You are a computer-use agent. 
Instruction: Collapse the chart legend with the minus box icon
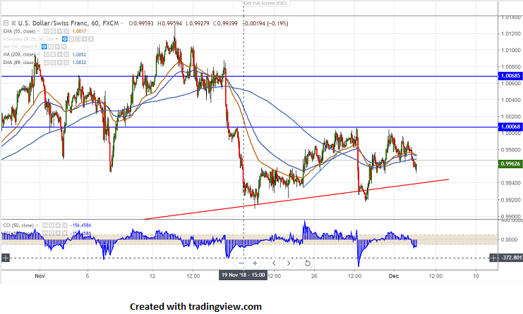tap(6, 23)
